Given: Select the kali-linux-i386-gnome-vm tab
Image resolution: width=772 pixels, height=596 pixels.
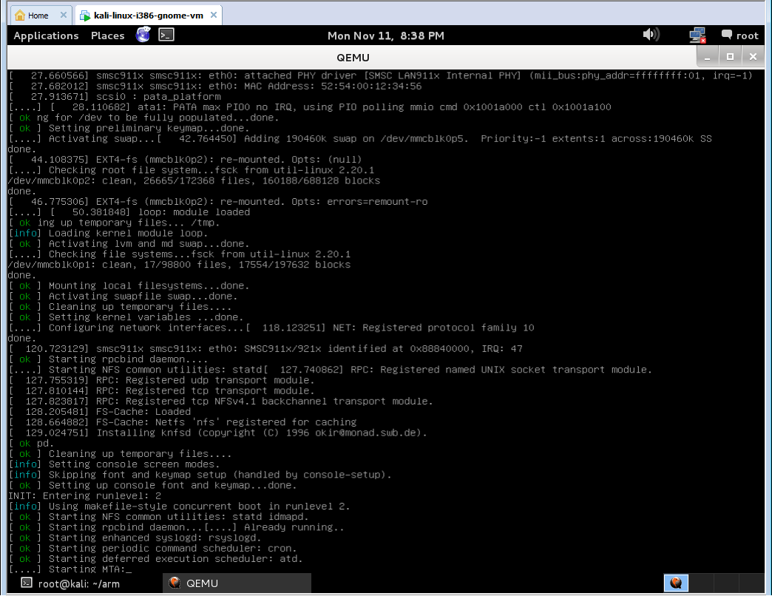Looking at the screenshot, I should [x=148, y=16].
